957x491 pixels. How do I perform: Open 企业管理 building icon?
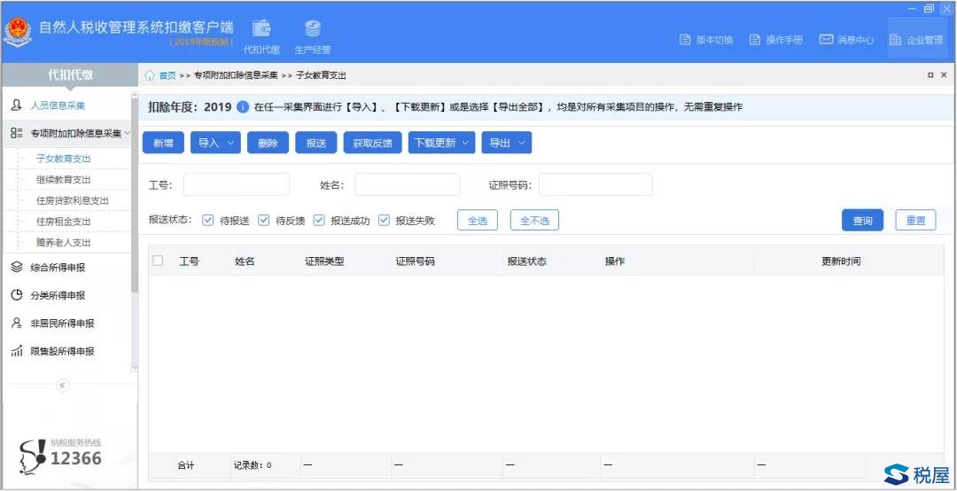coord(896,40)
